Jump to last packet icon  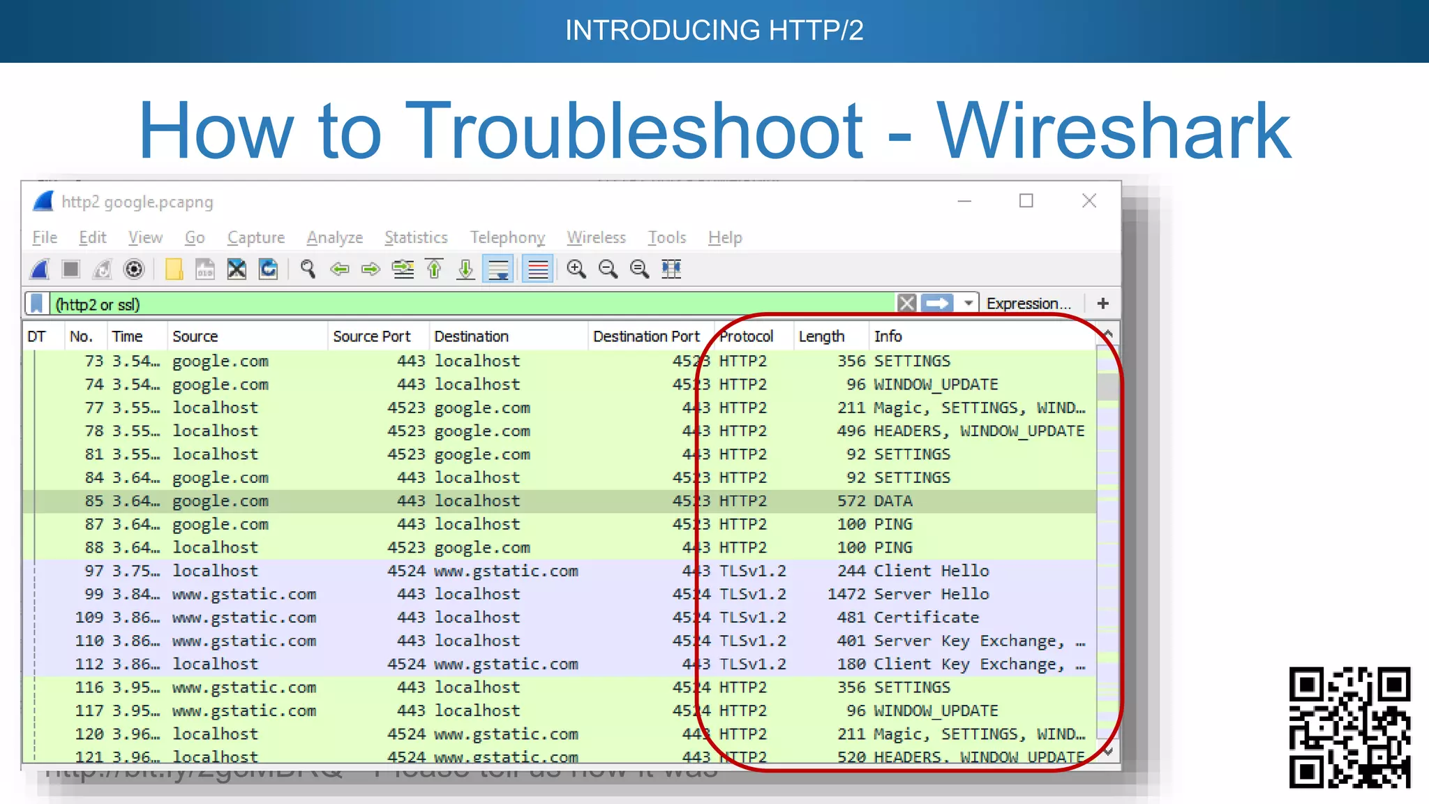pos(465,269)
